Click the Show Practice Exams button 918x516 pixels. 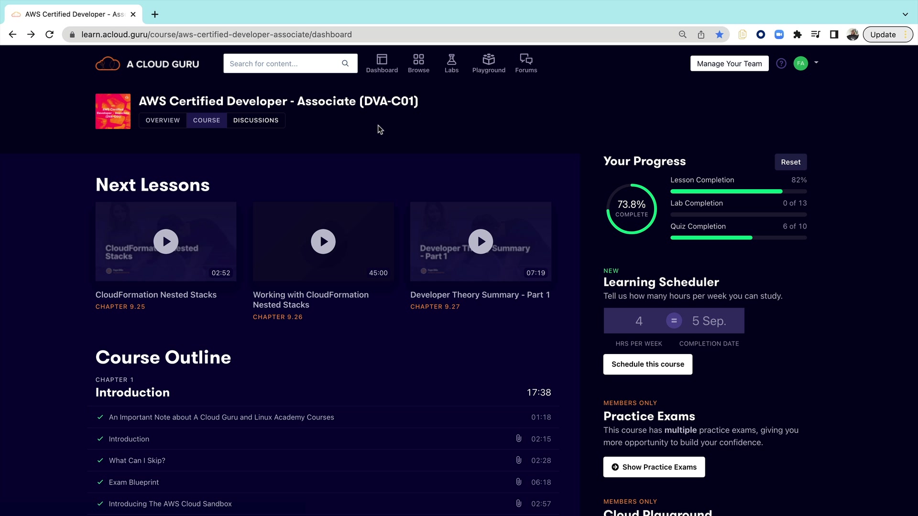tap(654, 467)
